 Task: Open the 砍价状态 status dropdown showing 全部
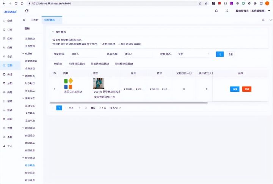pos(194,54)
